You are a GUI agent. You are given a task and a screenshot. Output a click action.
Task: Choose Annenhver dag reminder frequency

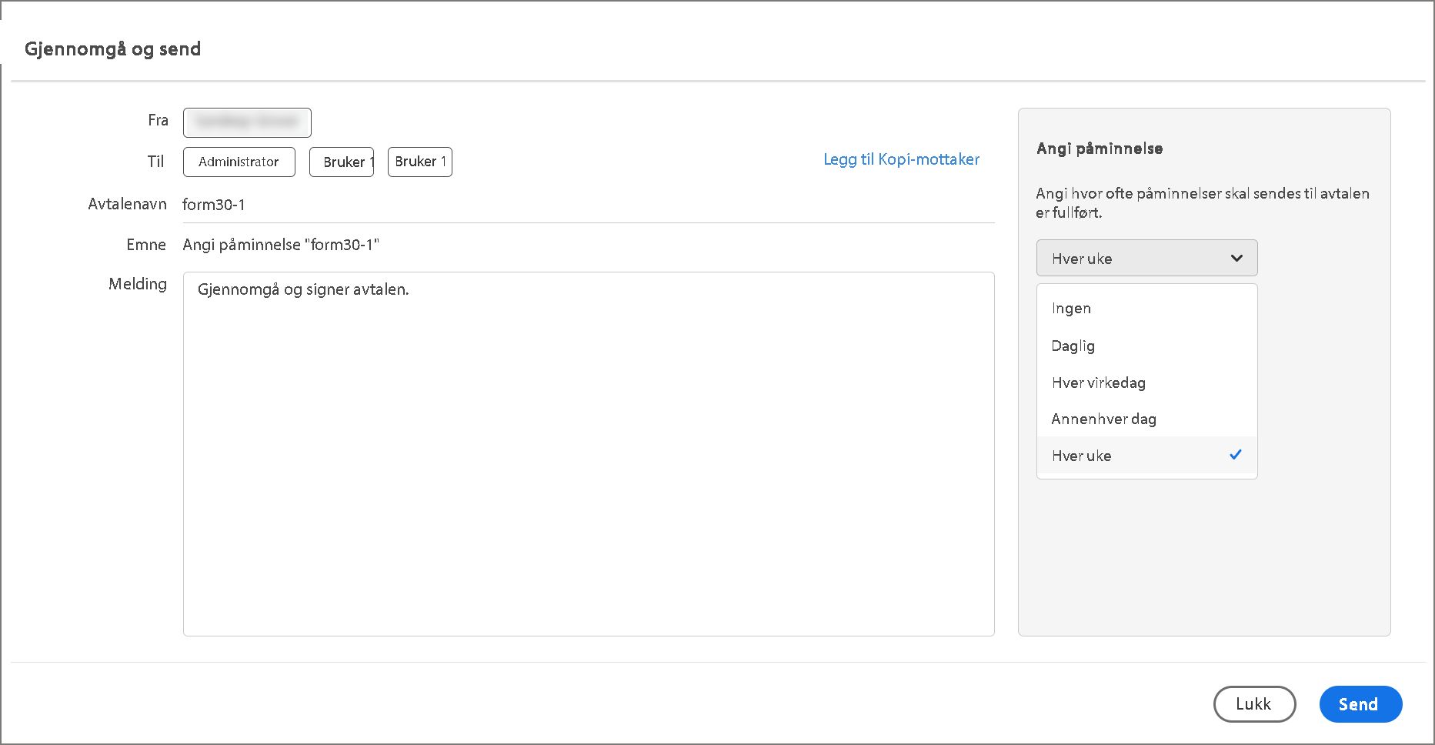point(1103,419)
